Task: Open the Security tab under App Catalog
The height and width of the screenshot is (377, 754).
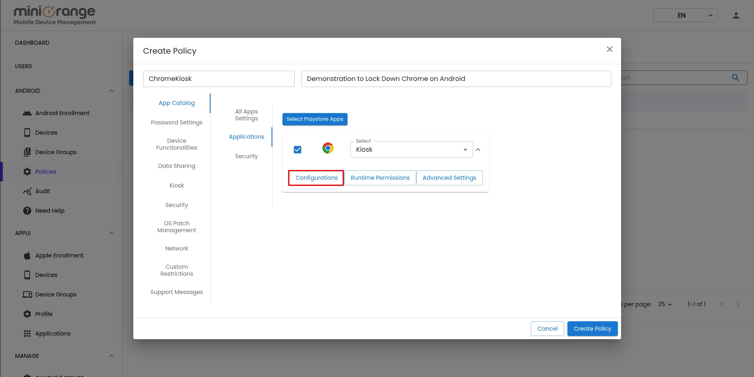Action: pos(246,156)
